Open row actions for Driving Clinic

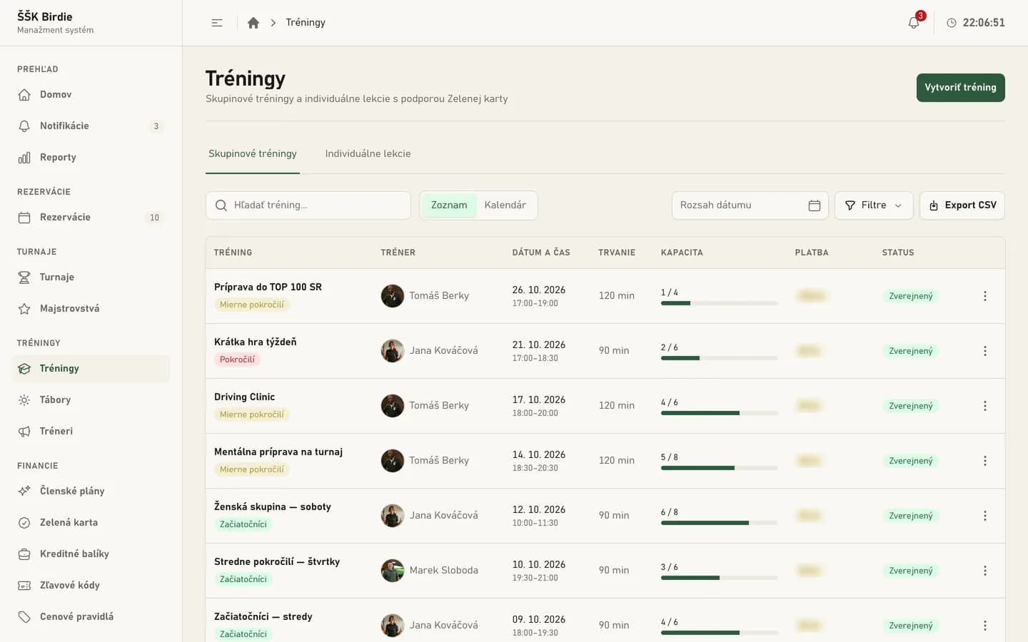pos(985,406)
